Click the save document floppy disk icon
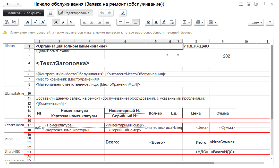The image size is (279, 168). click(50, 13)
